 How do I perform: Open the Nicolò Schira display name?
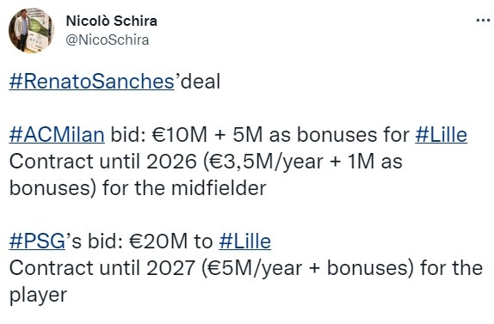[x=112, y=21]
